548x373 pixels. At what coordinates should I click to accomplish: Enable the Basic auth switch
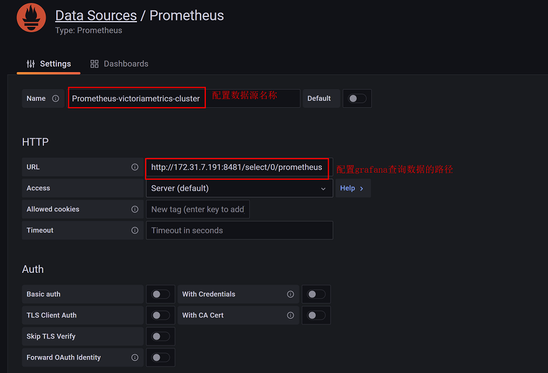(x=161, y=294)
